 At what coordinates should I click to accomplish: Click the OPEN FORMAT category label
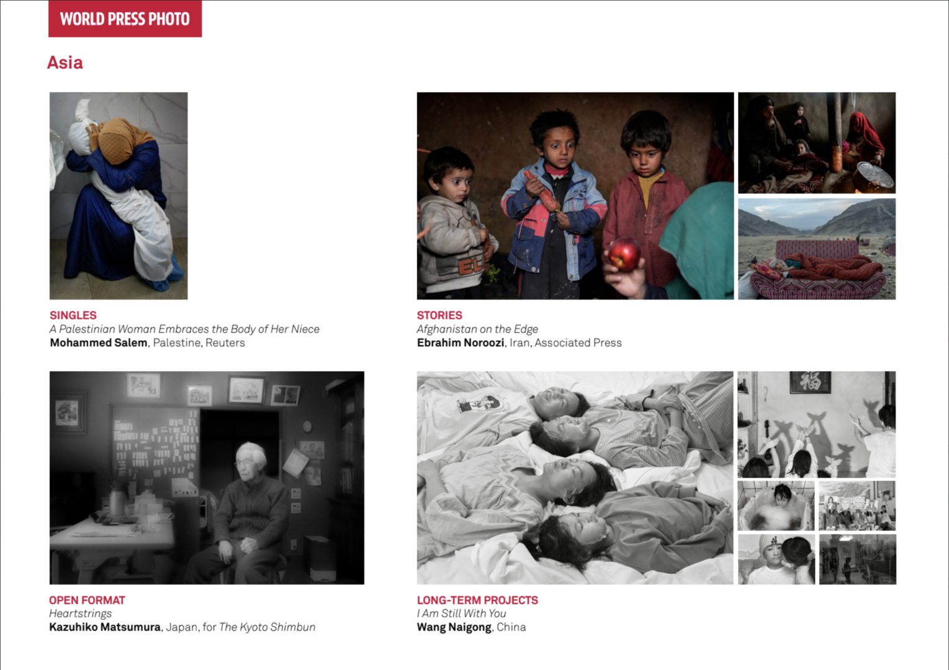coord(87,600)
